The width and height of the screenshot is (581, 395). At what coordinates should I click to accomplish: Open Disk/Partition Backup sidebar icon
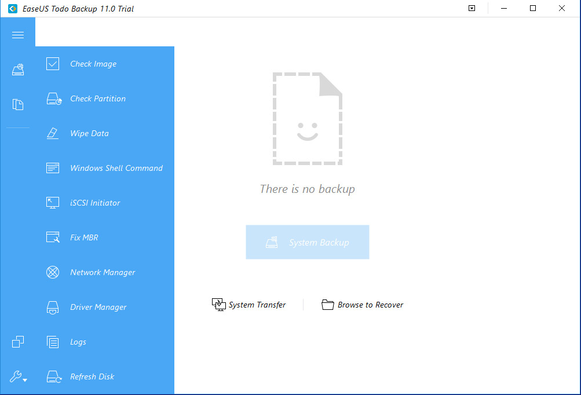[x=18, y=70]
